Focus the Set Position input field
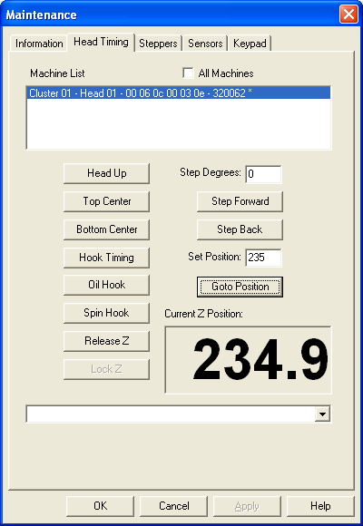The height and width of the screenshot is (526, 363). coord(263,258)
